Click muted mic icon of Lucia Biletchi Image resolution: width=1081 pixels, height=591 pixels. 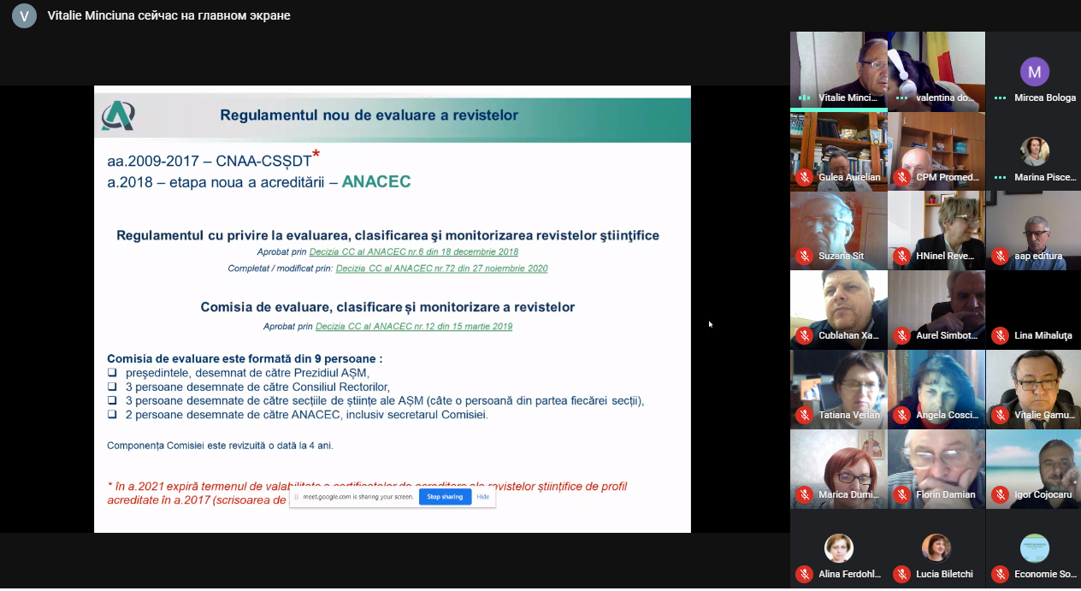[901, 574]
